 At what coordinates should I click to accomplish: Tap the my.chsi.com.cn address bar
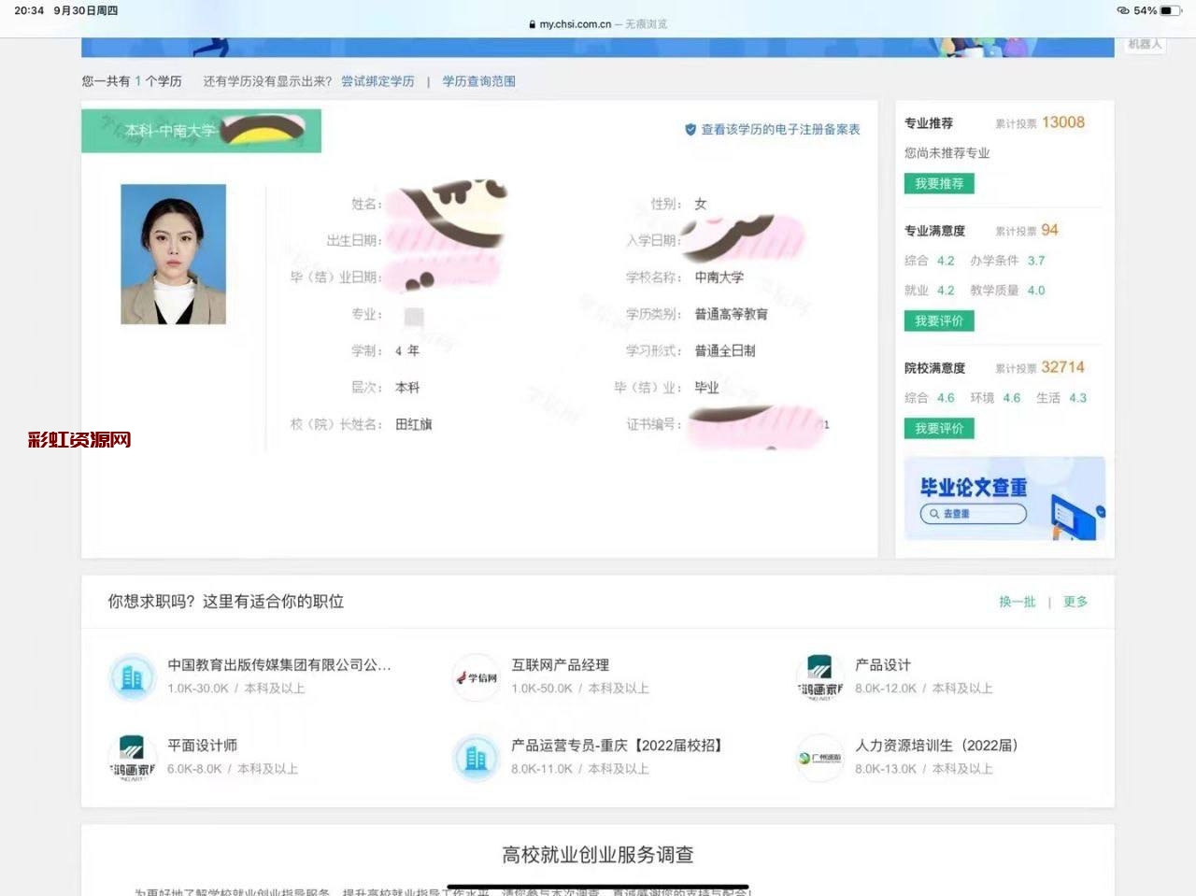pyautogui.click(x=598, y=24)
